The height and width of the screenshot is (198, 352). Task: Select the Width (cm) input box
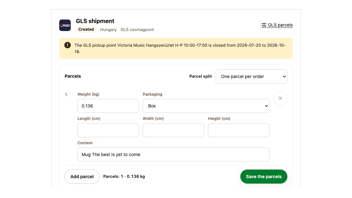(x=173, y=130)
